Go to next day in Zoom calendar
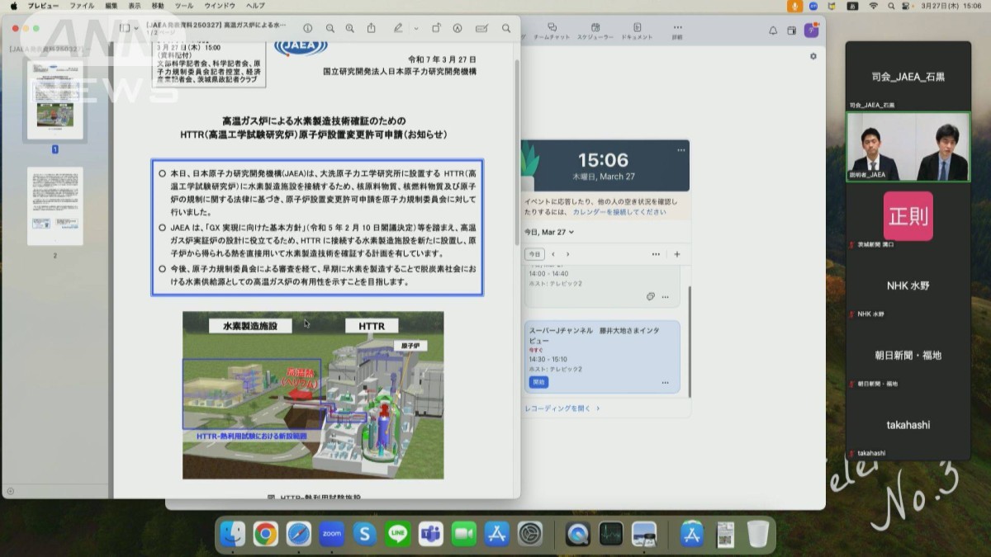The width and height of the screenshot is (991, 557). click(567, 254)
